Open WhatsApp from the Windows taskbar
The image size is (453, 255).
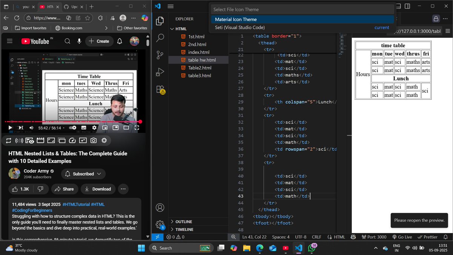point(312,248)
